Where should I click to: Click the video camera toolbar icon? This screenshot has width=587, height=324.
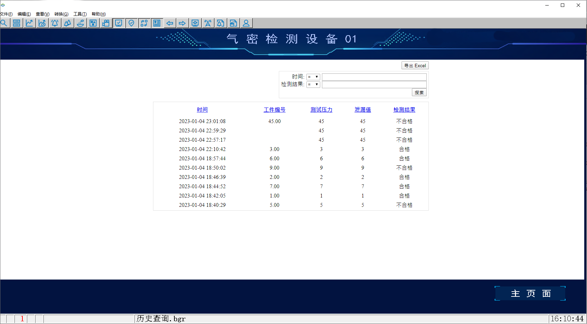106,23
